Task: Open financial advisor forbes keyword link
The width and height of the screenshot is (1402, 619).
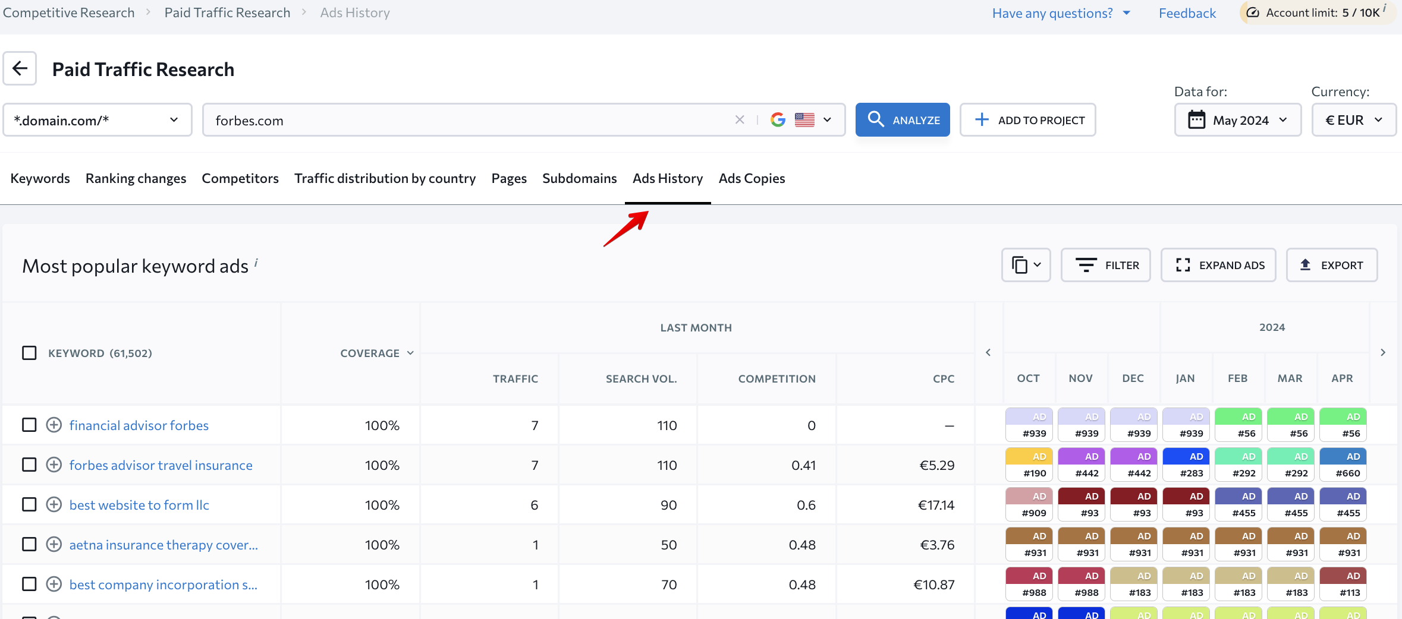Action: click(139, 425)
